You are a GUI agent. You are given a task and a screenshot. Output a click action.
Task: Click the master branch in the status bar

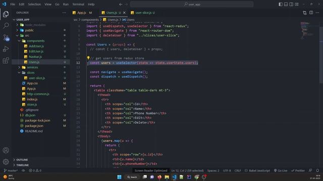click(11, 170)
